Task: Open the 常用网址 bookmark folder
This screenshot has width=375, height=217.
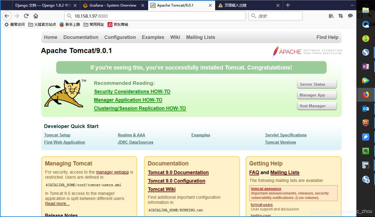Action: pyautogui.click(x=94, y=24)
